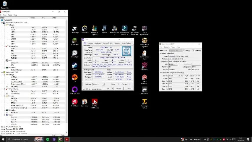
Task: Open the TLauncher Minecraft shortcut
Action: pyautogui.click(x=74, y=42)
